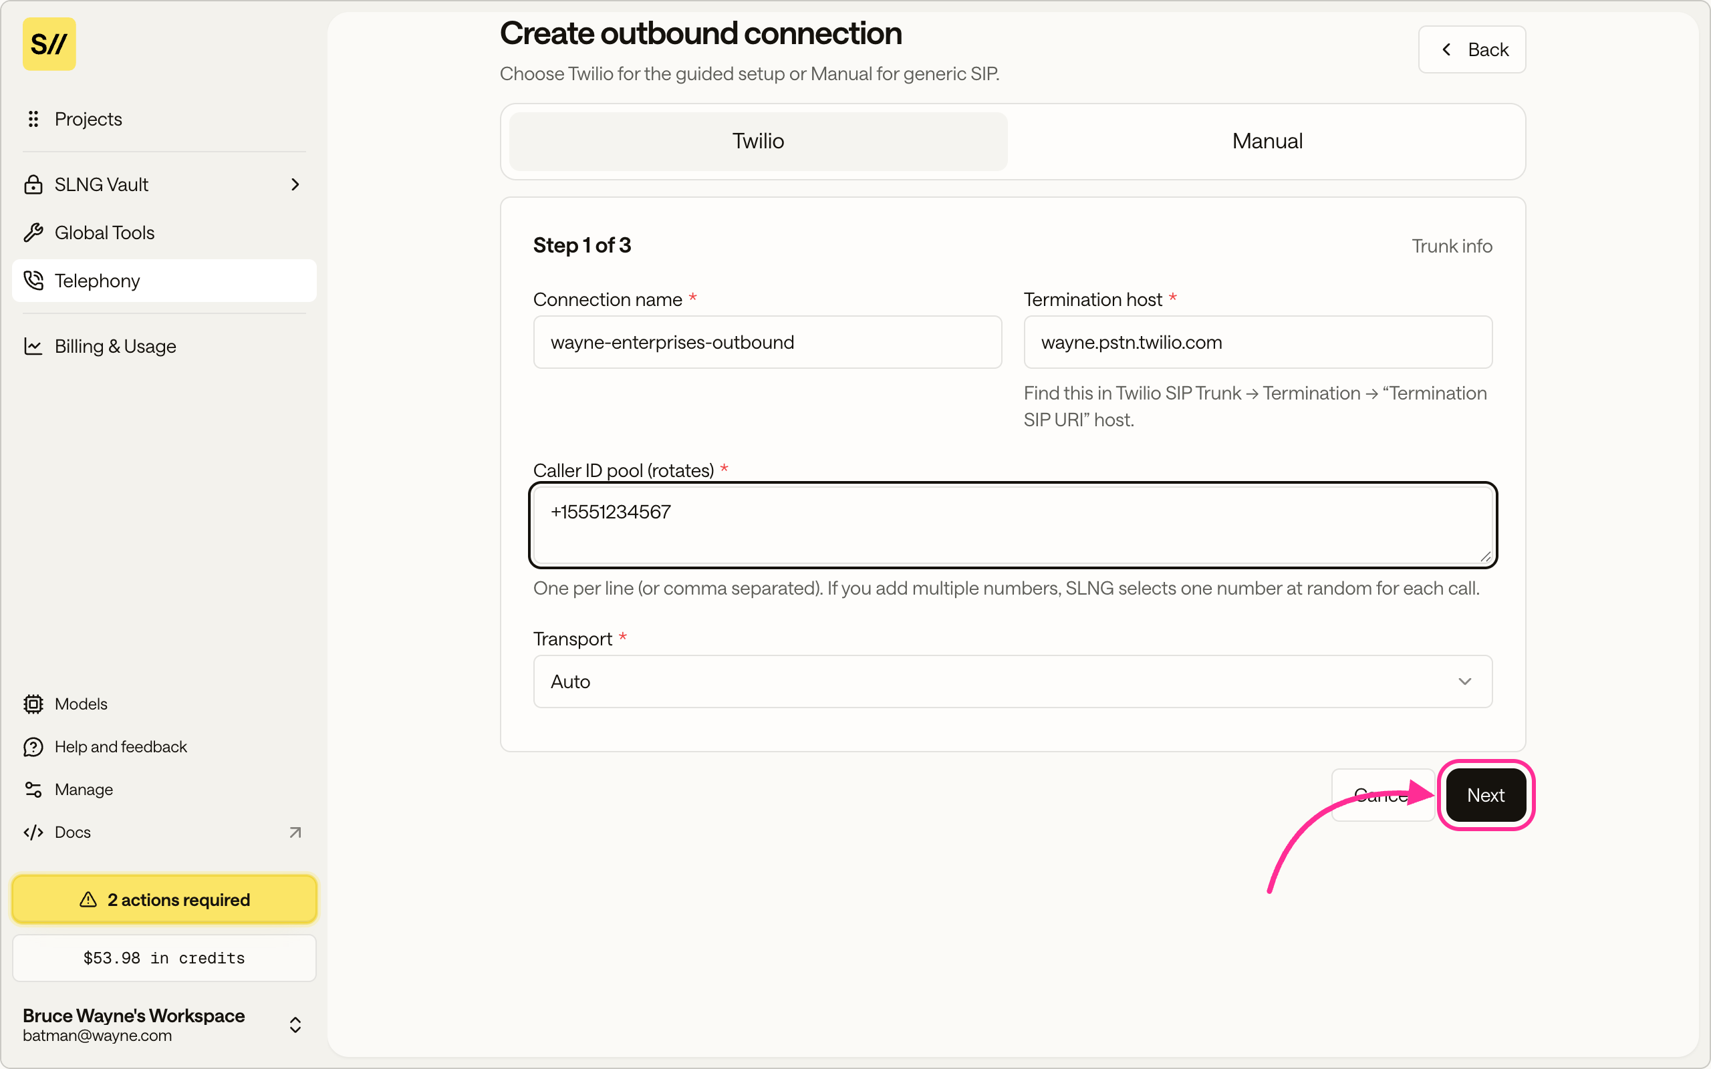
Task: Click the Models chip icon
Action: 33,704
